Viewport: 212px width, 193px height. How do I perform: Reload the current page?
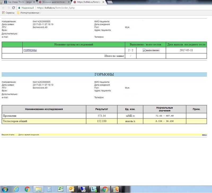(x=14, y=8)
